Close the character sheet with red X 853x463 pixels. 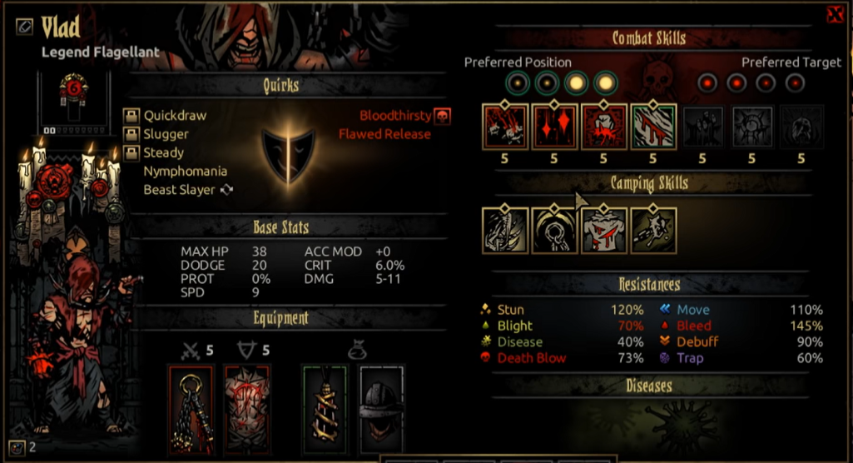(835, 14)
